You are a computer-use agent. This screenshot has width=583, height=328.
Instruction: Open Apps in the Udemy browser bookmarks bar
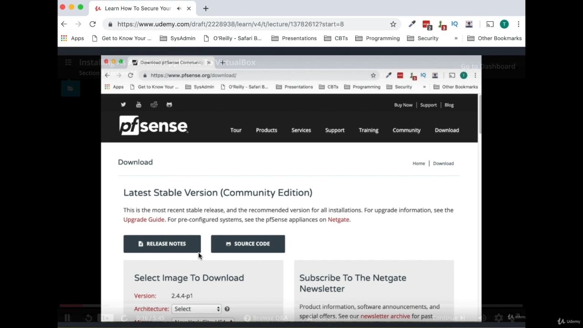72,38
